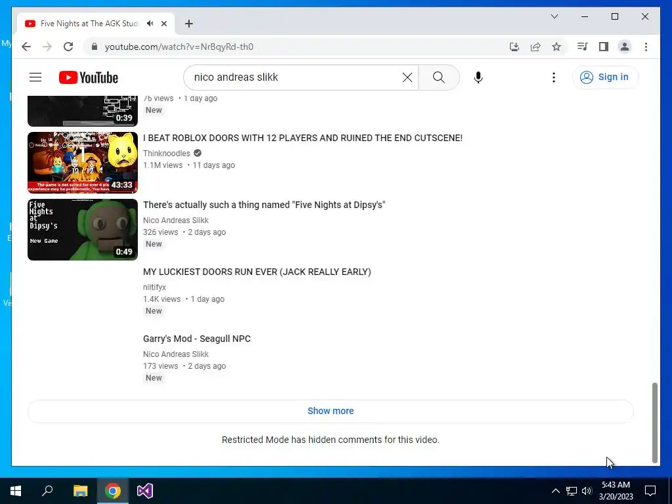
Task: Click "1.4K views" on the niltifyx video
Action: pyautogui.click(x=161, y=299)
